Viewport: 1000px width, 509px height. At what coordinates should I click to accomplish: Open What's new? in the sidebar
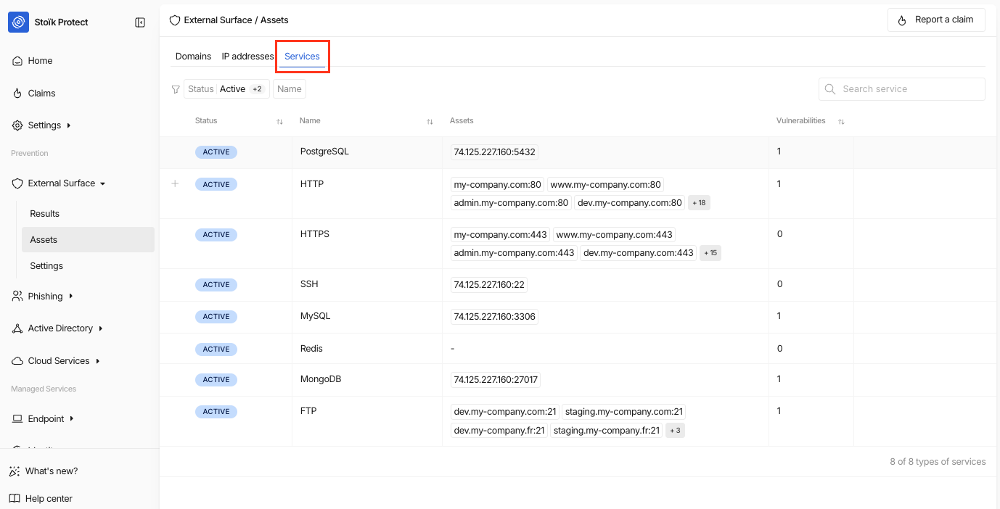click(51, 471)
